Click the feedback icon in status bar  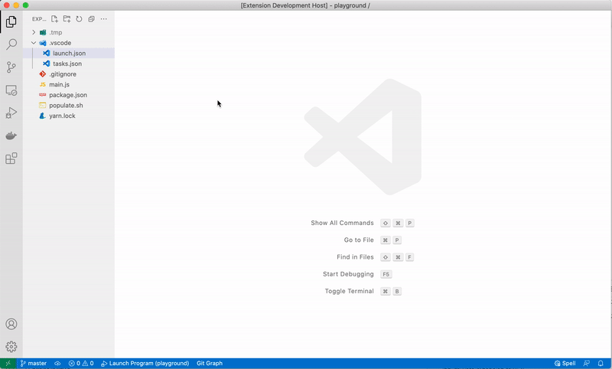(586, 363)
